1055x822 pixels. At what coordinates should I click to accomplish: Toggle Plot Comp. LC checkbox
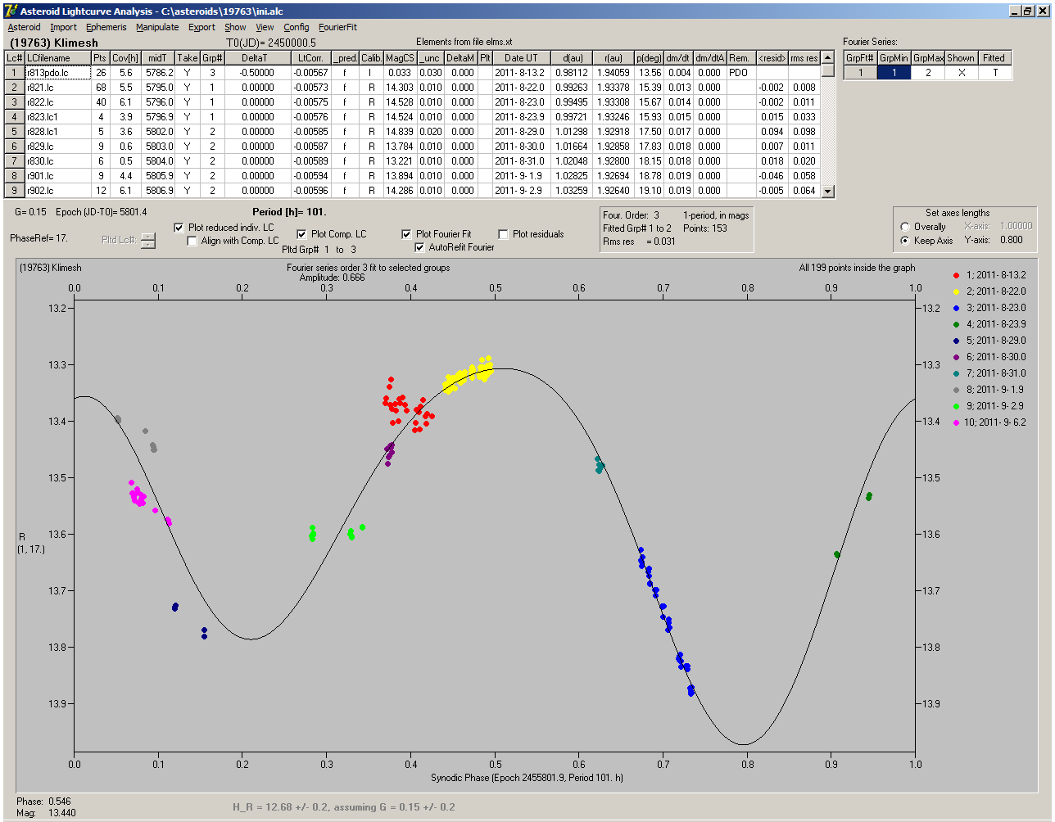click(301, 234)
